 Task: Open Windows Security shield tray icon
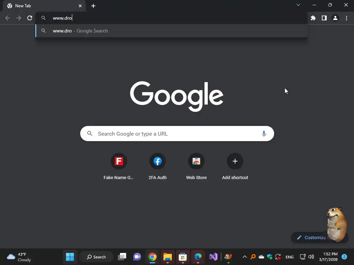click(270, 257)
